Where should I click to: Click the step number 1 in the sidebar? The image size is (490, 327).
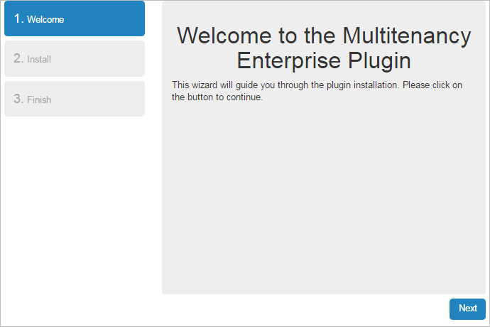click(18, 19)
